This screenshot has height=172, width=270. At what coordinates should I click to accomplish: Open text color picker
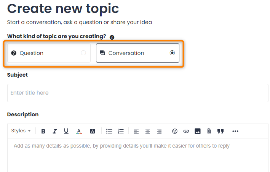79,131
